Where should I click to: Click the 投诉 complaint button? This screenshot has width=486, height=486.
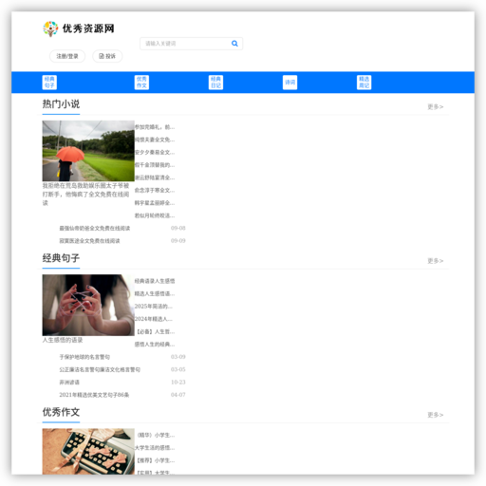coord(107,56)
